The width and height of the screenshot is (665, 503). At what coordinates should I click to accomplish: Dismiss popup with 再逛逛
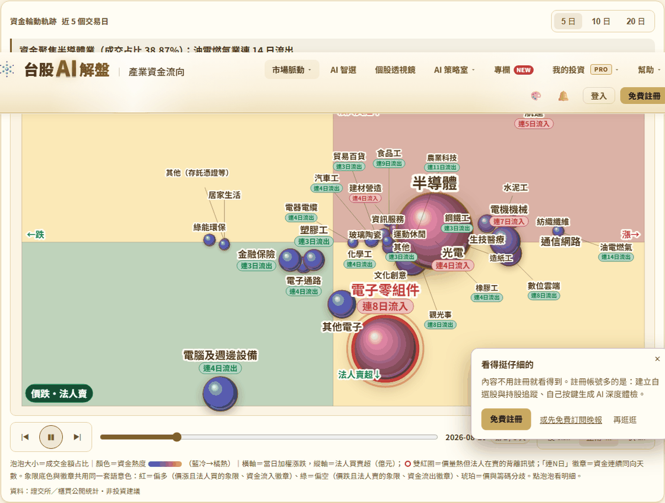point(625,420)
